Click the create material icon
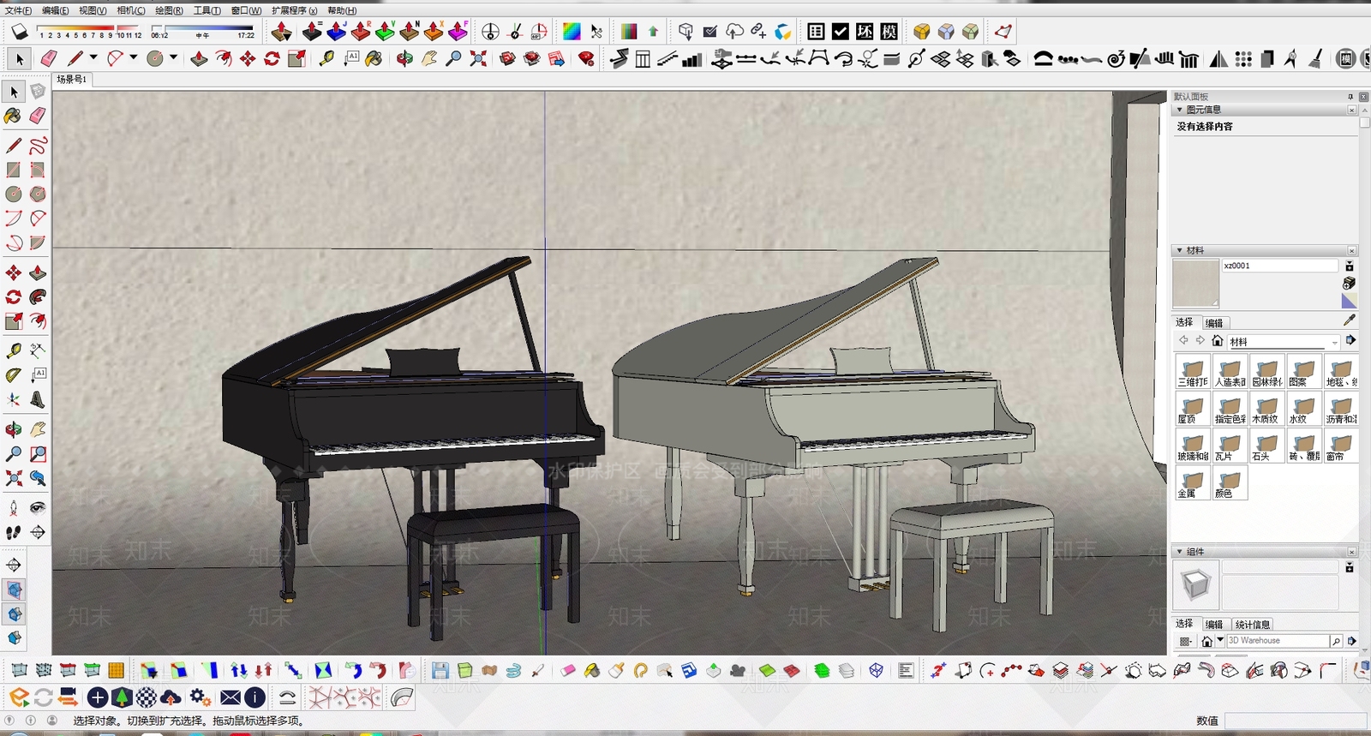 pyautogui.click(x=1350, y=283)
